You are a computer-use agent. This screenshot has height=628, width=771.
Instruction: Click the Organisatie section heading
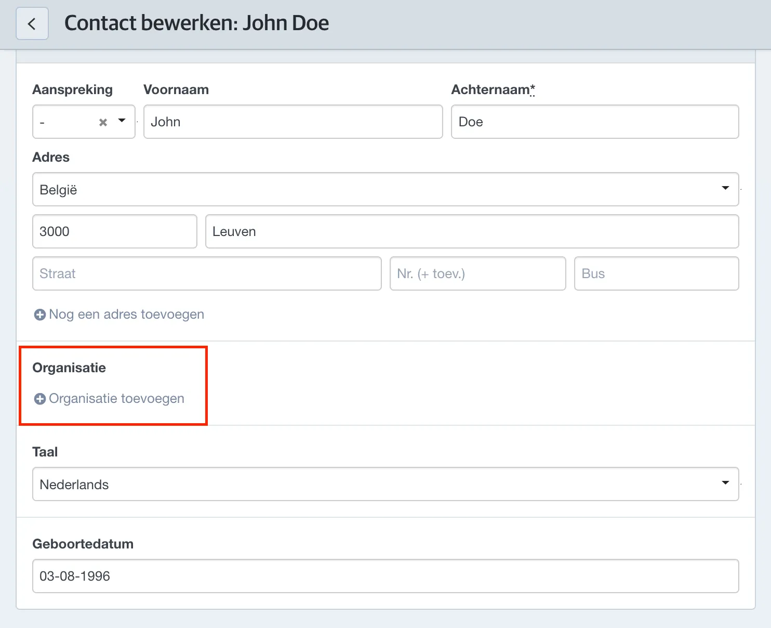(x=69, y=368)
